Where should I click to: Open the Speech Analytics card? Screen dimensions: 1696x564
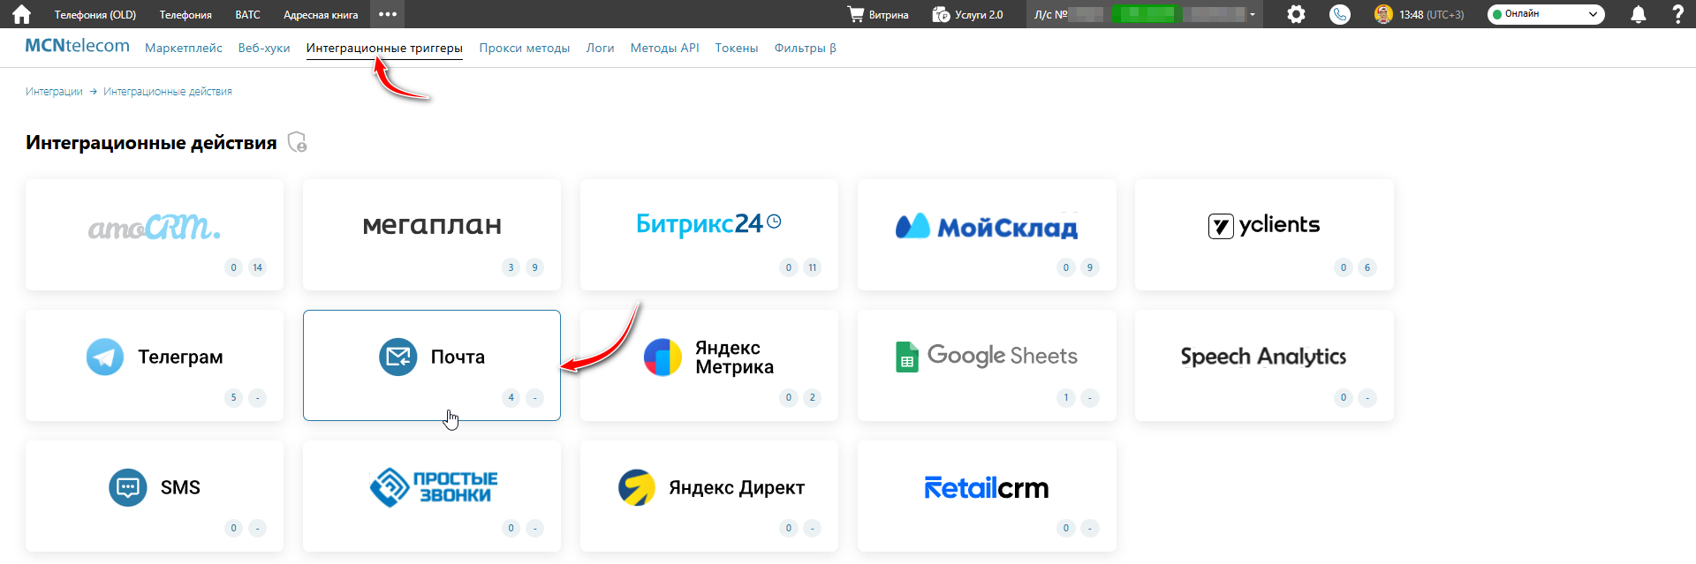coord(1264,365)
